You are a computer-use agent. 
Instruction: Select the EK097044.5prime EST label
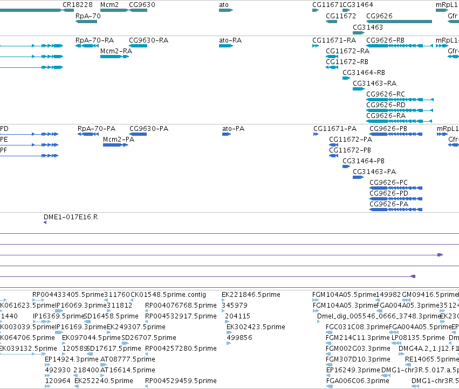(x=91, y=338)
